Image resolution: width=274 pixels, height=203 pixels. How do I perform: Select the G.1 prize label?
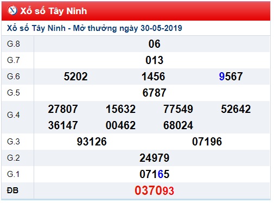(13, 174)
